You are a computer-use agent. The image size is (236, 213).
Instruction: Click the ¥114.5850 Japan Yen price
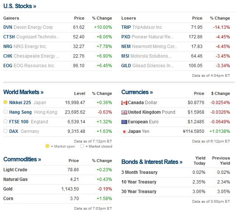pyautogui.click(x=193, y=131)
